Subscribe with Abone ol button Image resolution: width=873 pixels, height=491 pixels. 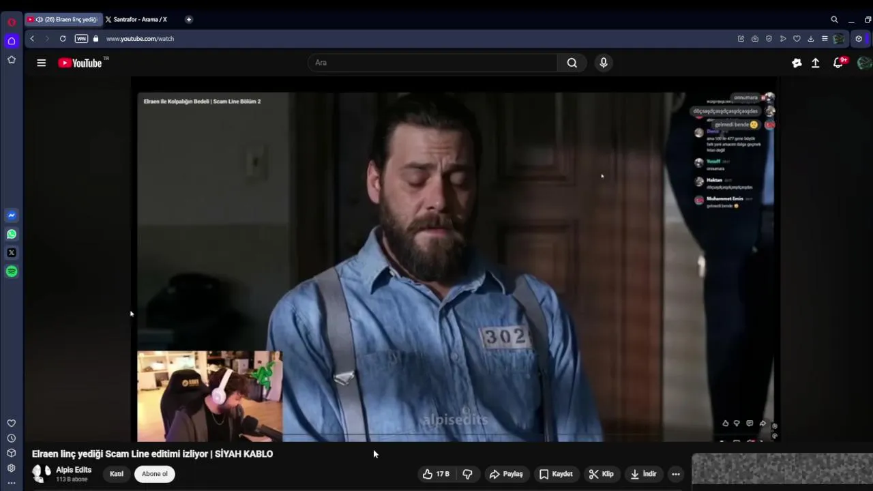155,474
